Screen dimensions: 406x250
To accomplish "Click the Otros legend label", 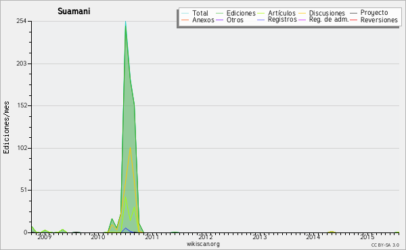I will point(235,20).
